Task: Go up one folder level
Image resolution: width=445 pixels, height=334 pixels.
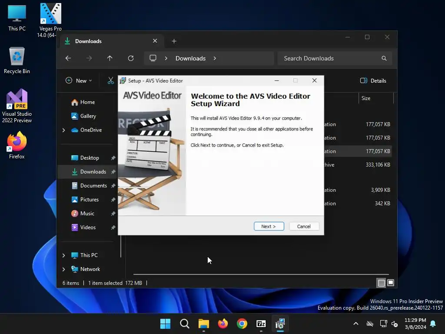Action: click(x=110, y=58)
